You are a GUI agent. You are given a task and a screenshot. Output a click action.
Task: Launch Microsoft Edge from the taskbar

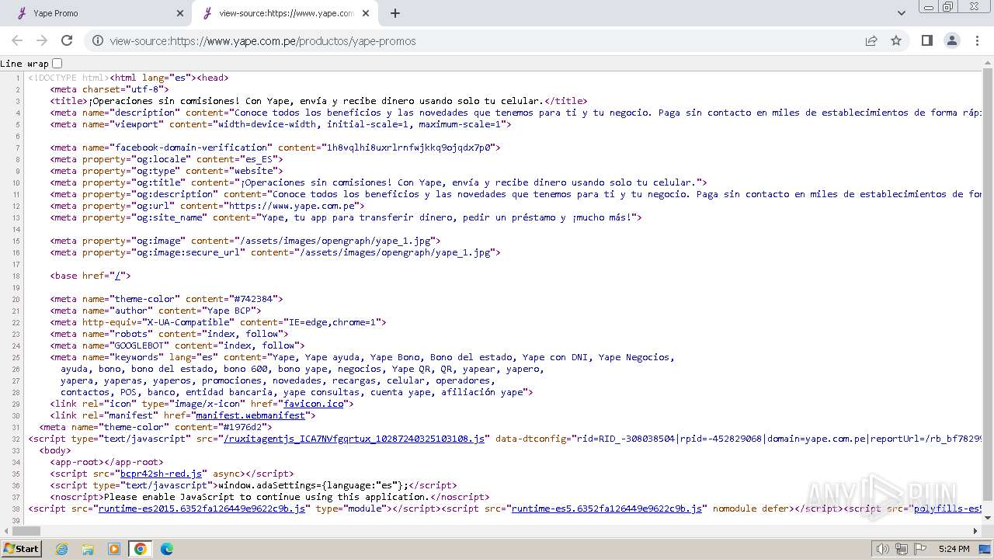click(166, 549)
